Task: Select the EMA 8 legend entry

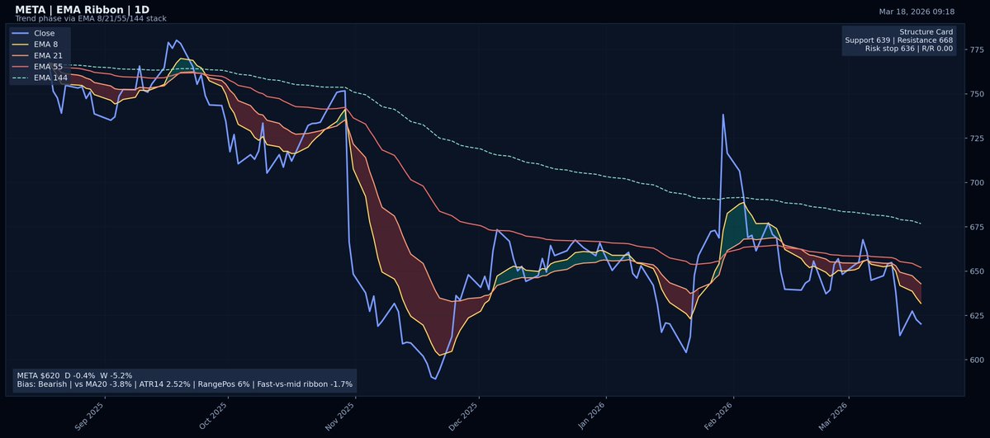Action: pos(36,45)
